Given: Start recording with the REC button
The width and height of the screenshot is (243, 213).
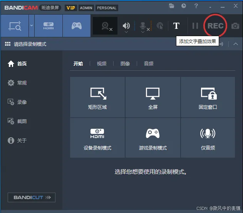Looking at the screenshot, I should point(215,26).
